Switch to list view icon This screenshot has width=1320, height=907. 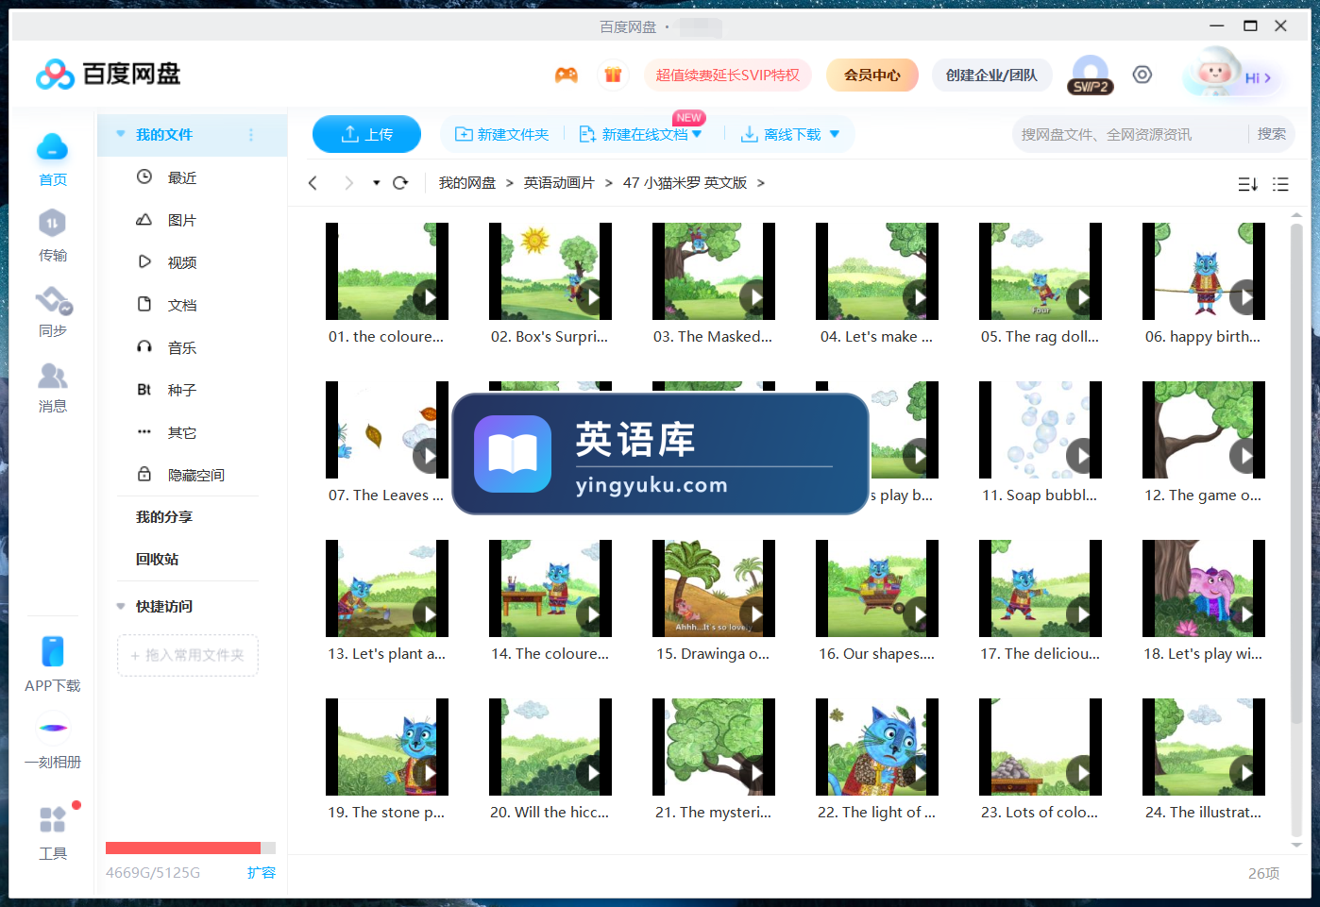[1280, 184]
